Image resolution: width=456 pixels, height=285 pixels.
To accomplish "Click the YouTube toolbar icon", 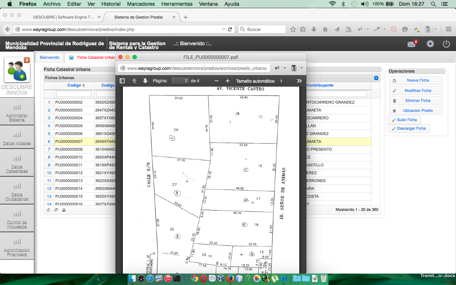I will tap(348, 30).
